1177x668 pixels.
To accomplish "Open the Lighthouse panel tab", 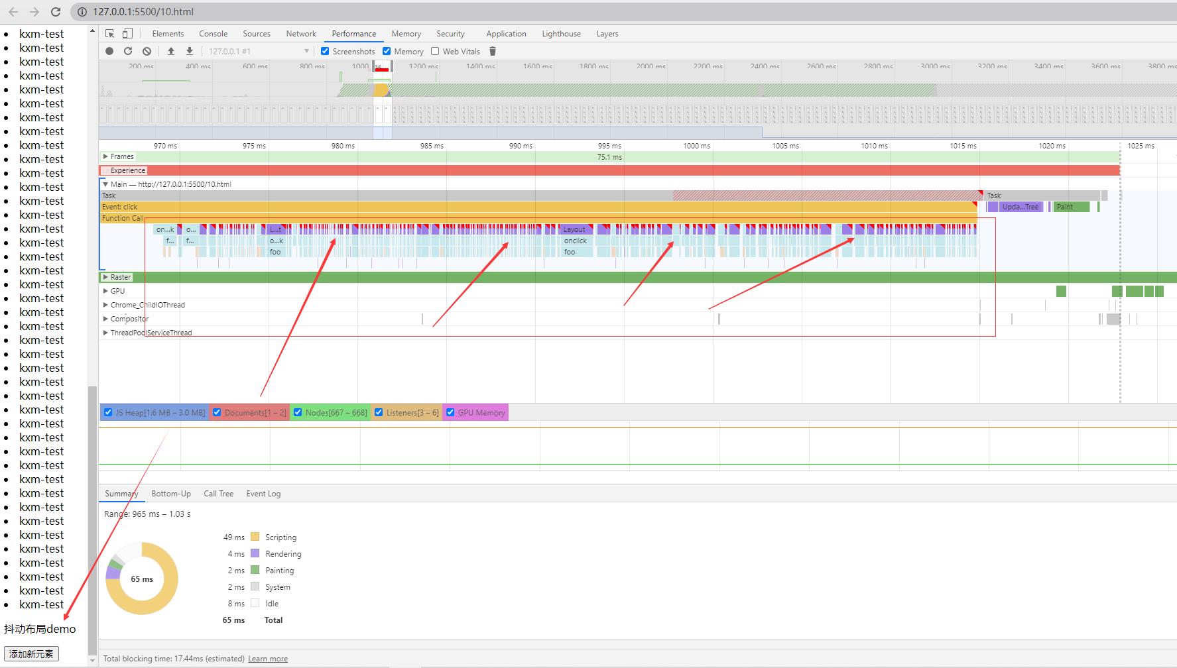I will click(x=562, y=34).
